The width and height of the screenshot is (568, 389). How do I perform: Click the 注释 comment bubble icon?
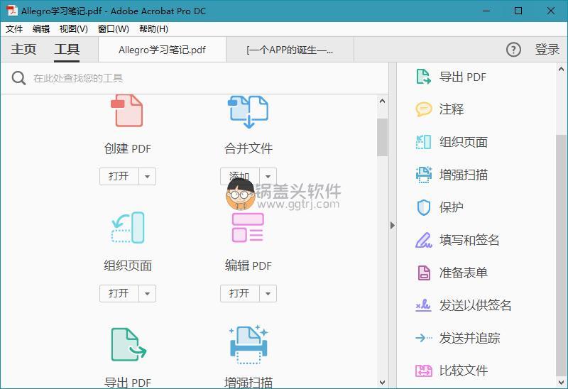coord(423,109)
